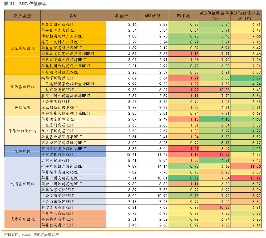Click the "仓储物流" category cell
Screen dimensions: 266x238
coord(22,108)
